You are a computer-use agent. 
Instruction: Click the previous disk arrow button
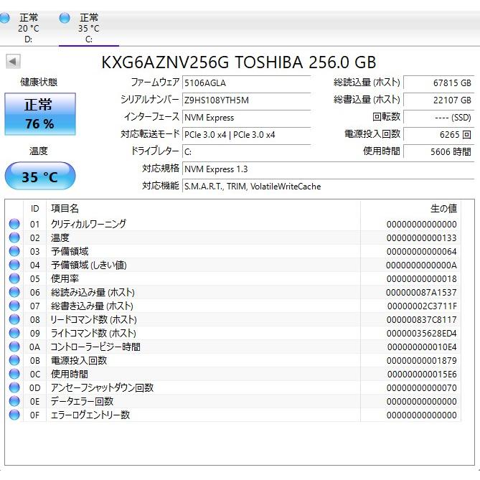(x=13, y=62)
